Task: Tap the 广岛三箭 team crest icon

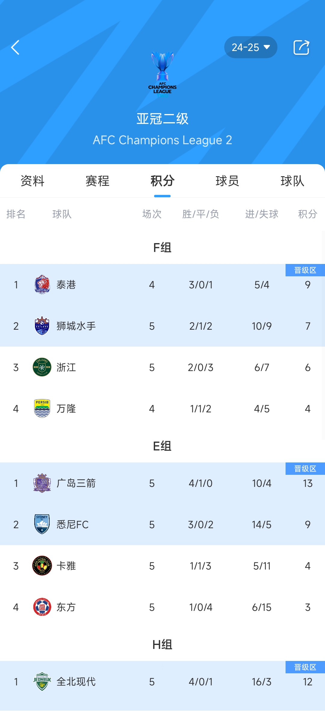Action: [x=42, y=483]
